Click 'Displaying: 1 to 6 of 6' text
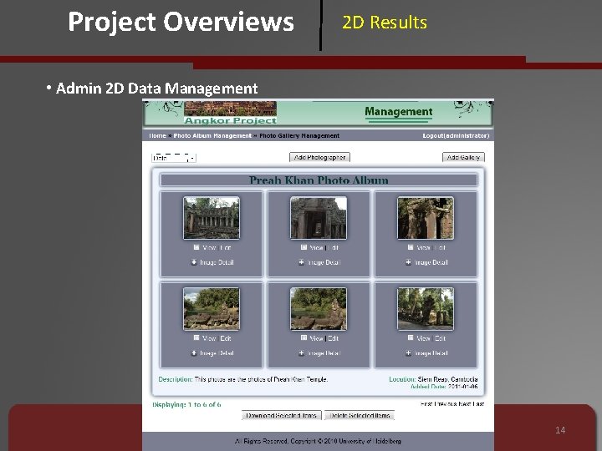The image size is (602, 451). (x=186, y=404)
